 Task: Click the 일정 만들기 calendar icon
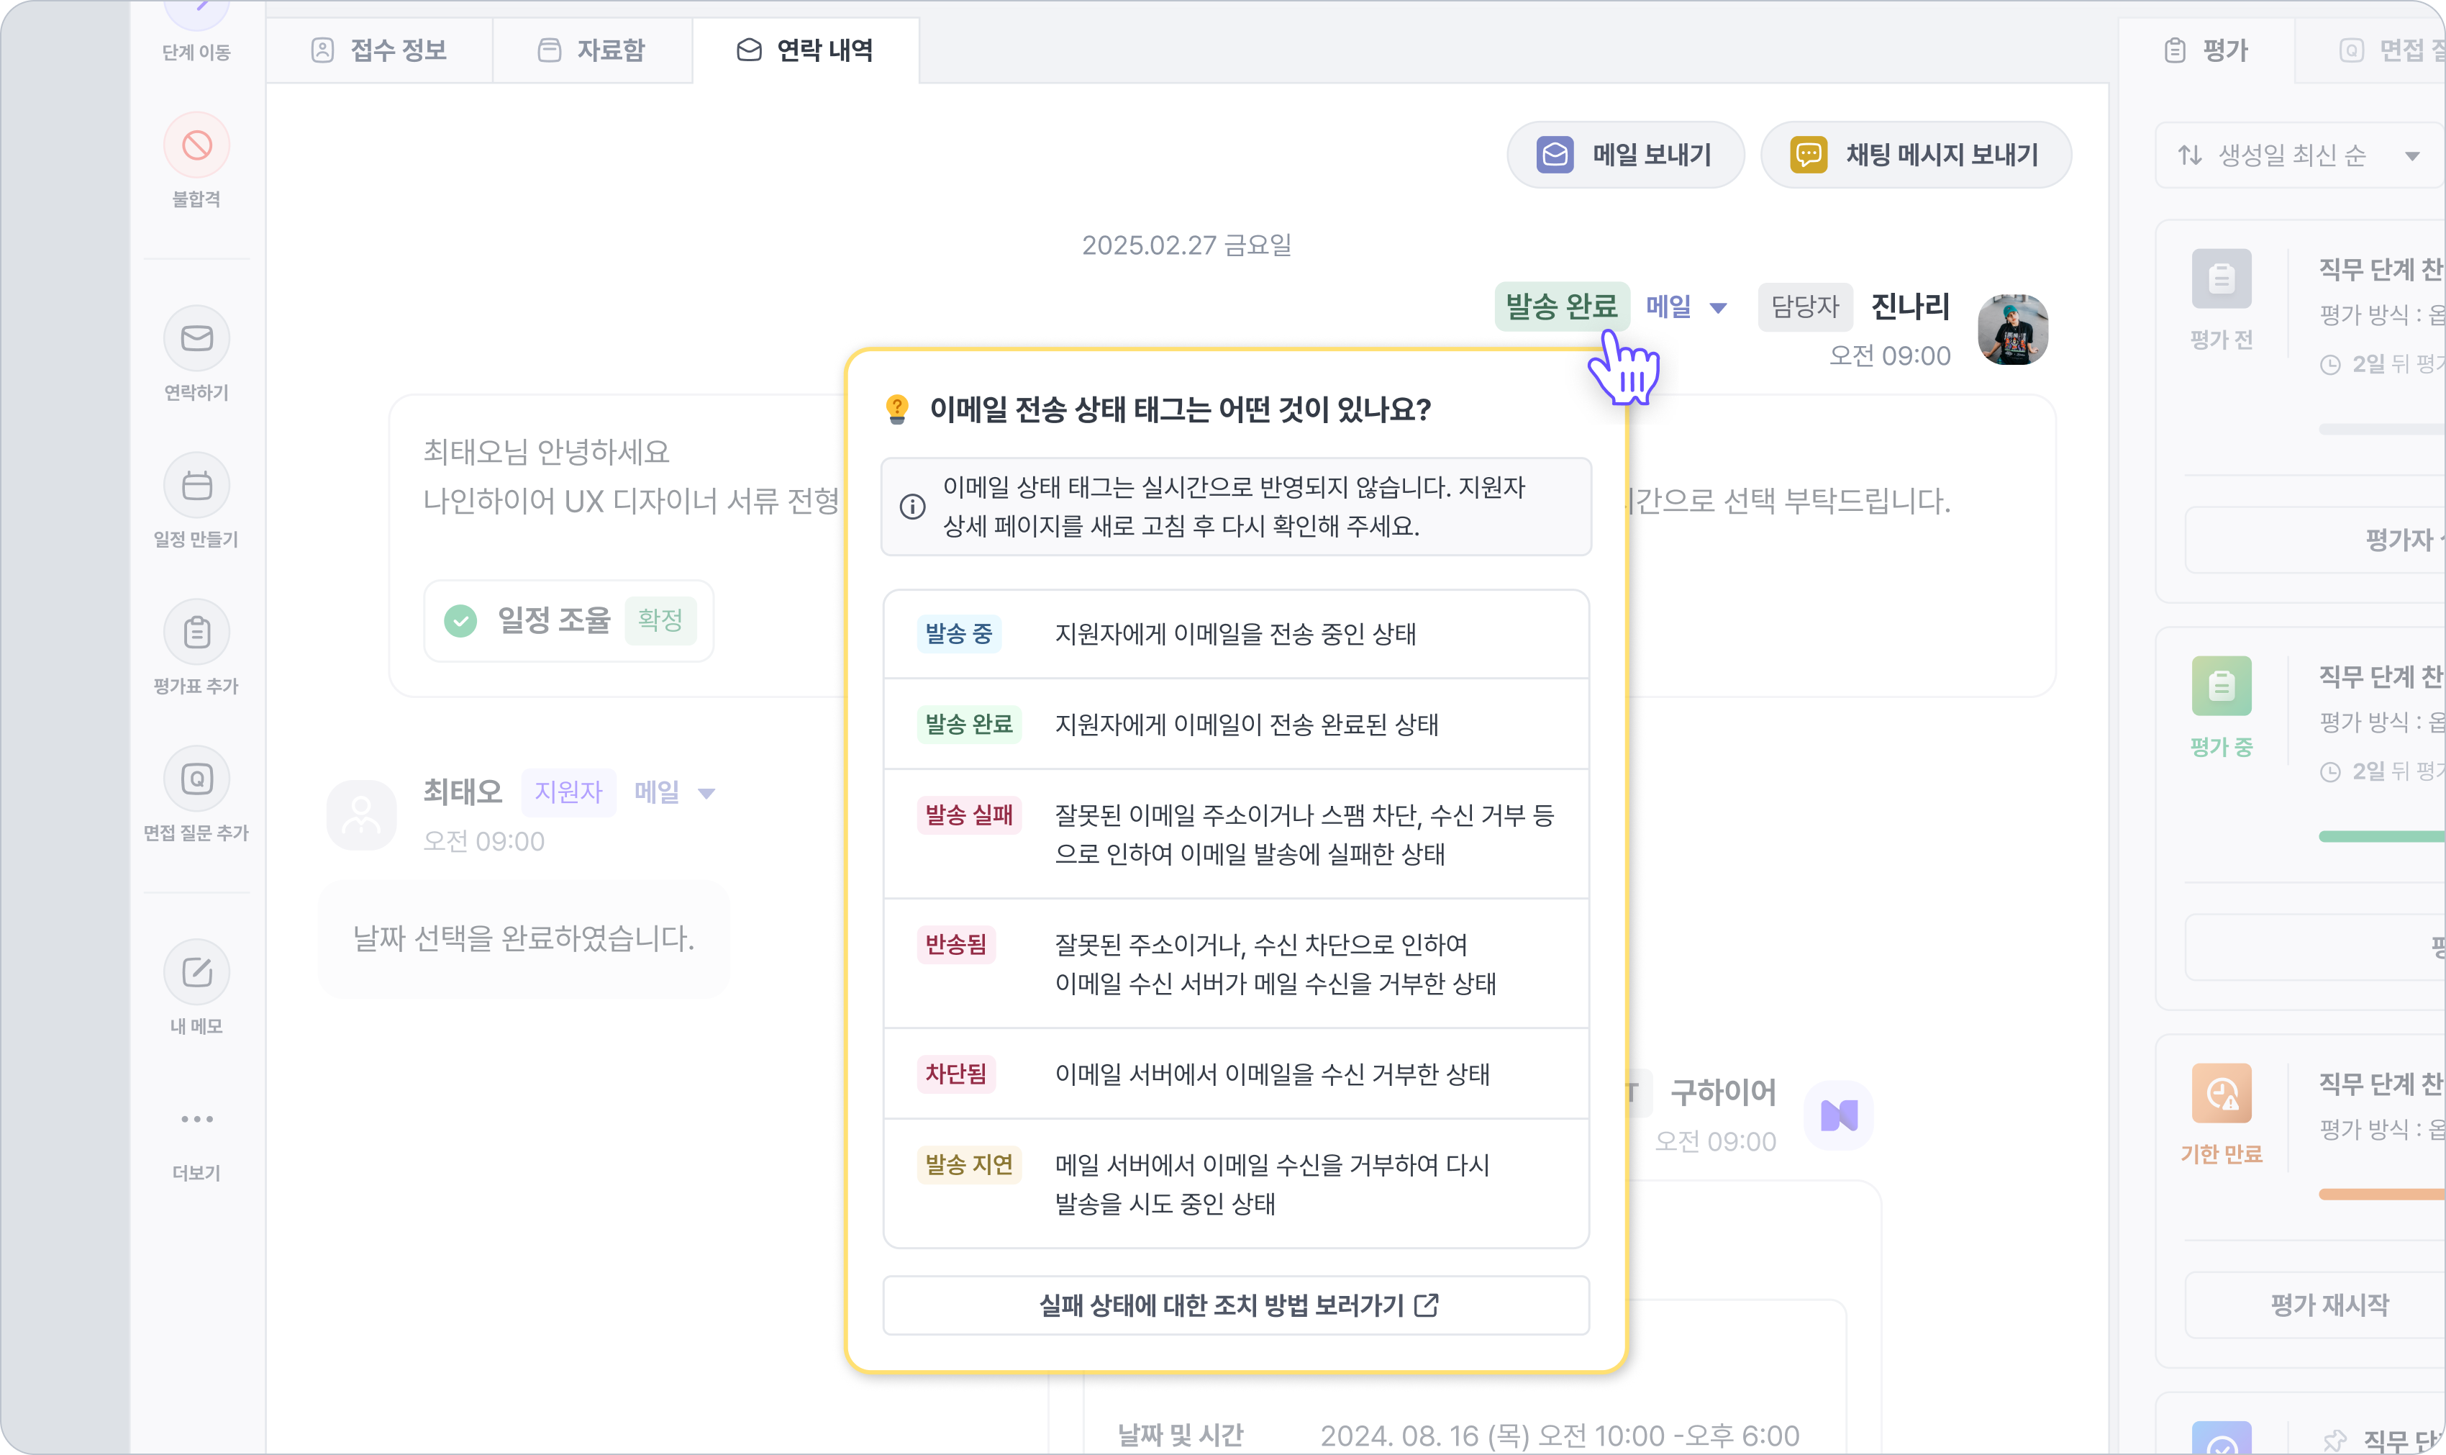pyautogui.click(x=197, y=485)
